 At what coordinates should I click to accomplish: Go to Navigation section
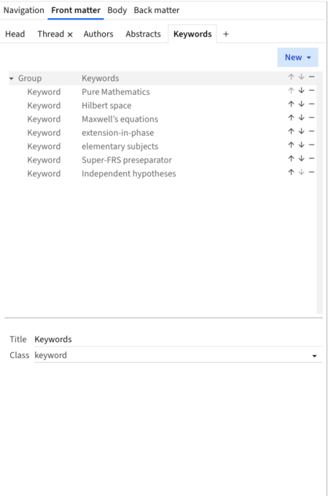coord(24,10)
